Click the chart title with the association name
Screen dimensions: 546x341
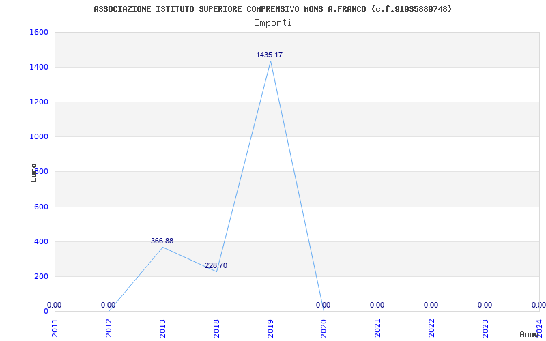coord(272,9)
